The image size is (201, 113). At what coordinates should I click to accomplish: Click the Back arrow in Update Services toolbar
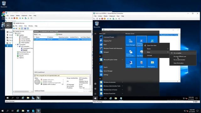[x=14, y=29]
